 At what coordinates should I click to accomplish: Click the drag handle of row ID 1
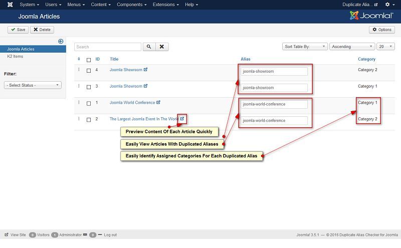(79, 102)
